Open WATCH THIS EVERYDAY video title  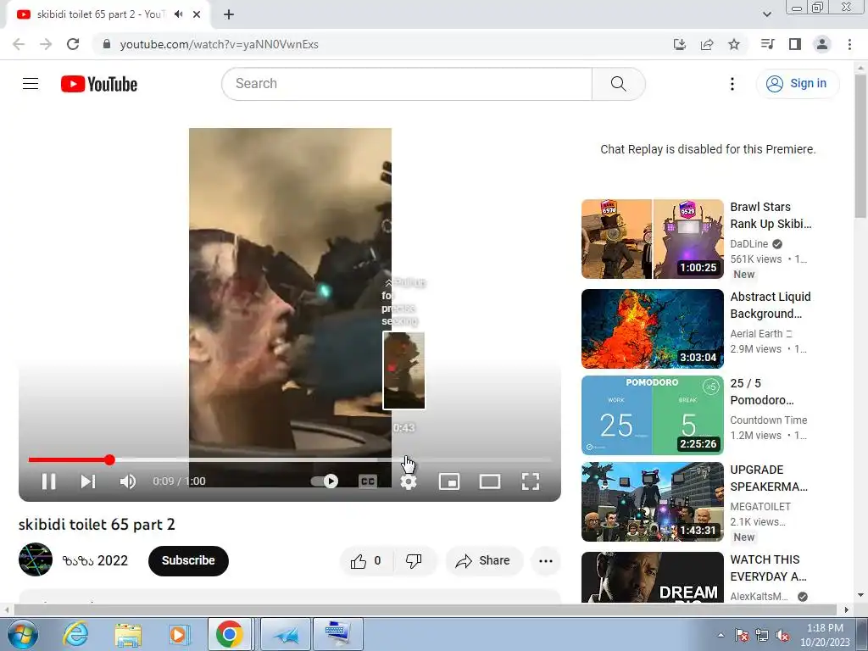pyautogui.click(x=768, y=568)
